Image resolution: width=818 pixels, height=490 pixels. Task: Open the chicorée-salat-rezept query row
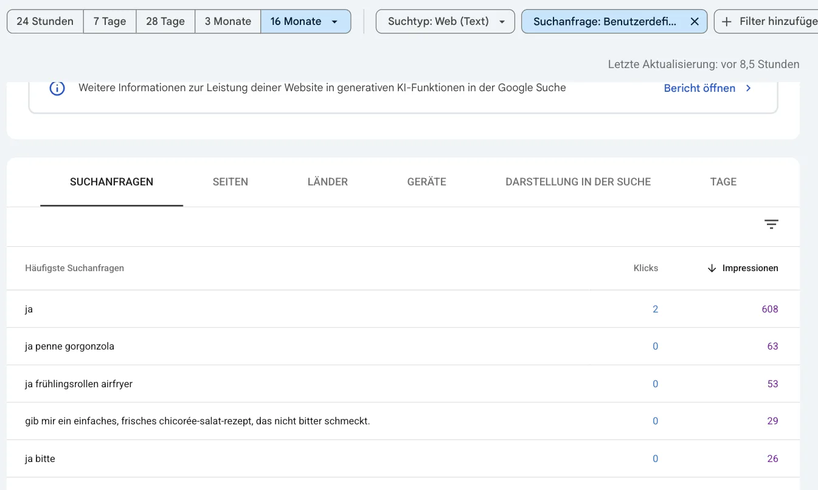click(x=403, y=421)
